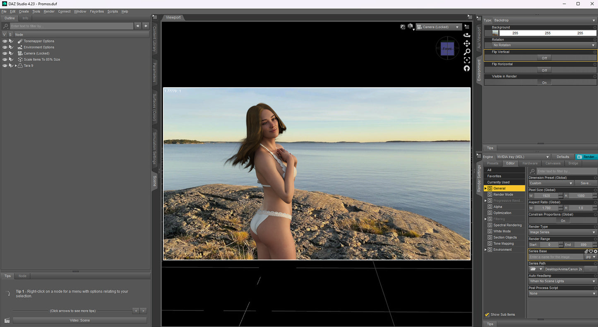
Task: Click the pan view arrows icon
Action: pos(467,43)
